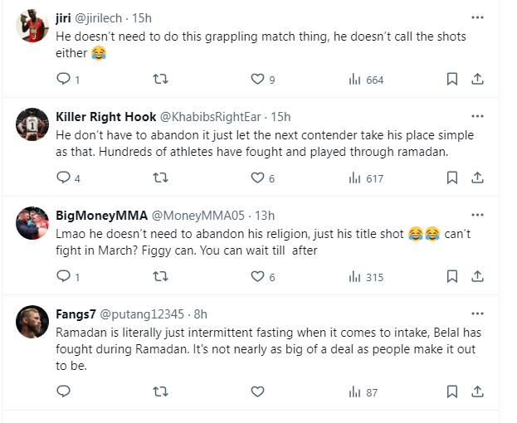
Task: Expand the menu on BigMoneyMMA's tweet
Action: (477, 214)
